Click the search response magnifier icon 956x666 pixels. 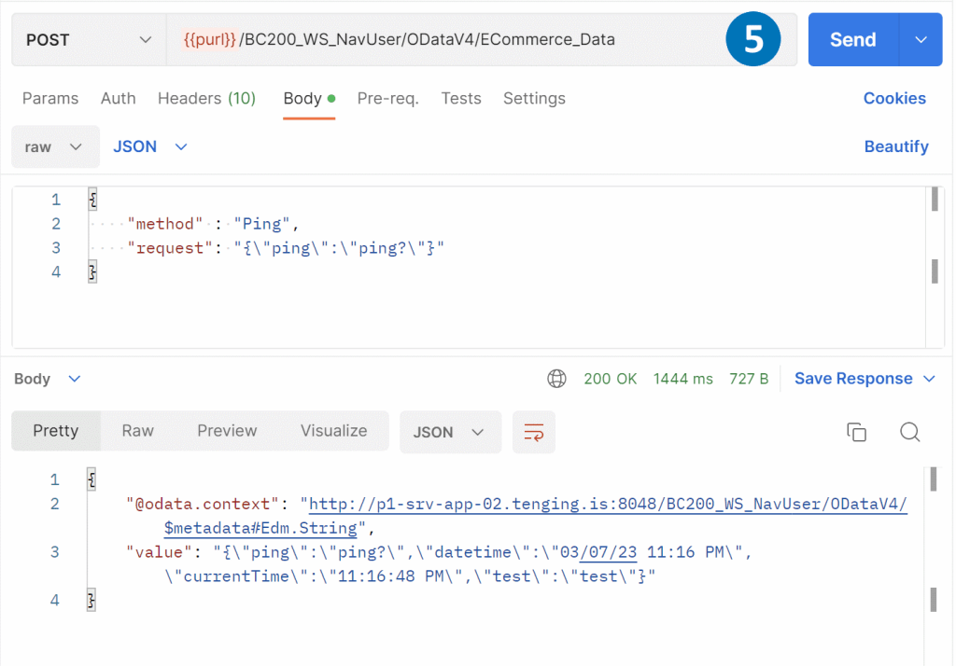(x=910, y=432)
